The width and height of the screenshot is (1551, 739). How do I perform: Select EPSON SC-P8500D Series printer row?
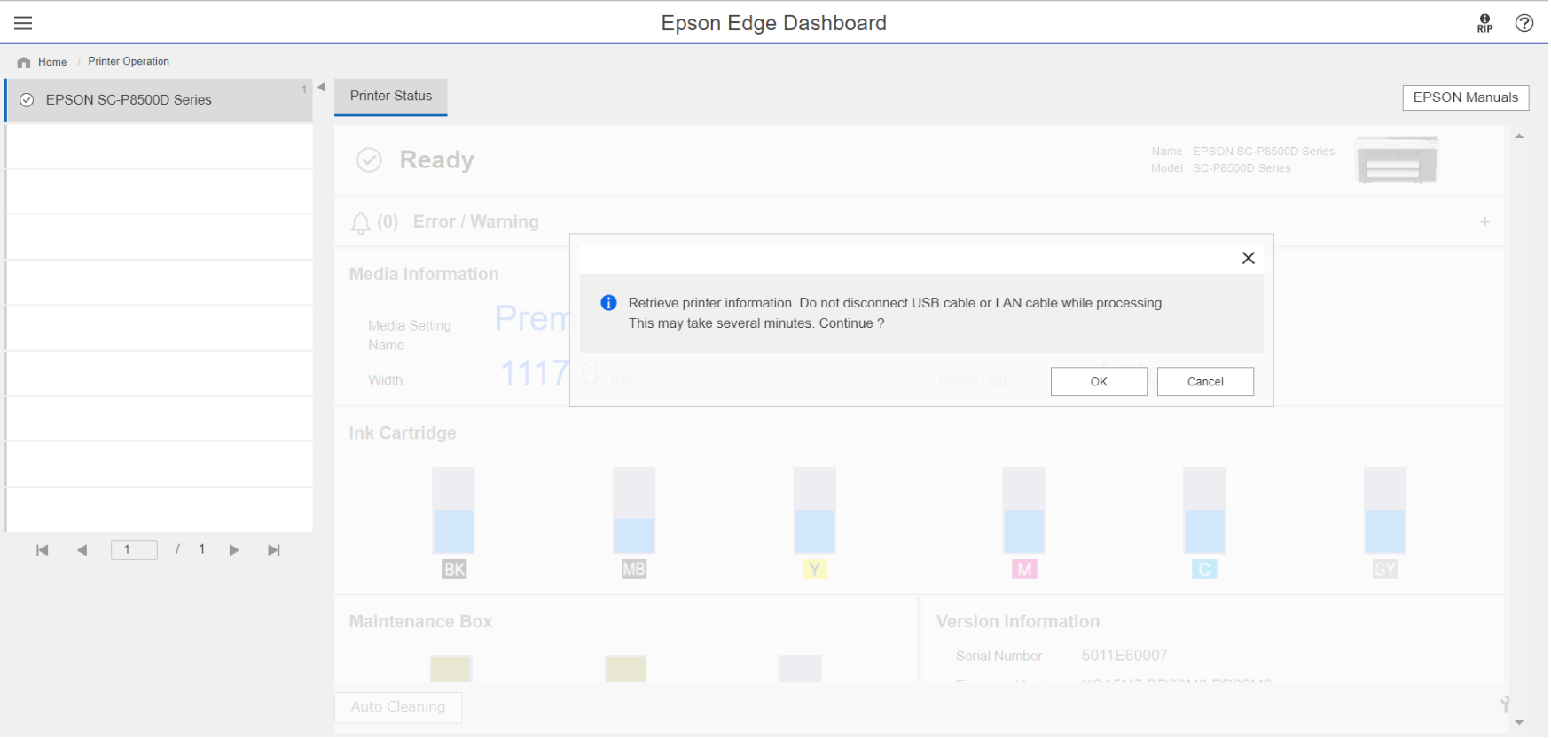159,100
